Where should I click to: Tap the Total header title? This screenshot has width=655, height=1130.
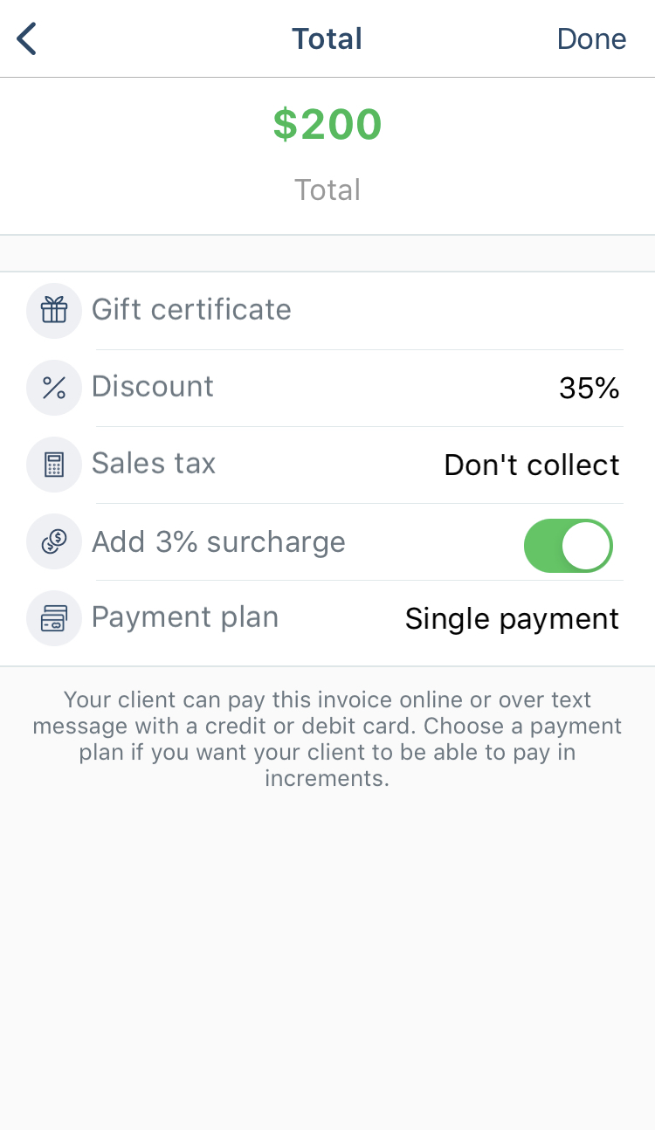click(327, 38)
